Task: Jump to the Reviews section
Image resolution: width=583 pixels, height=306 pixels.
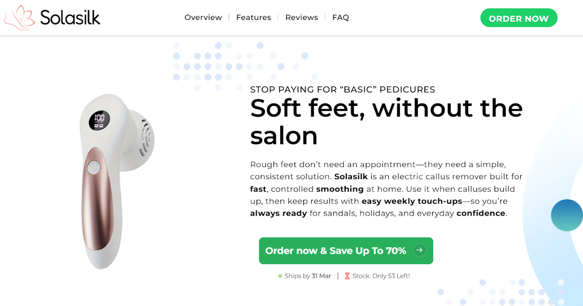Action: 302,17
